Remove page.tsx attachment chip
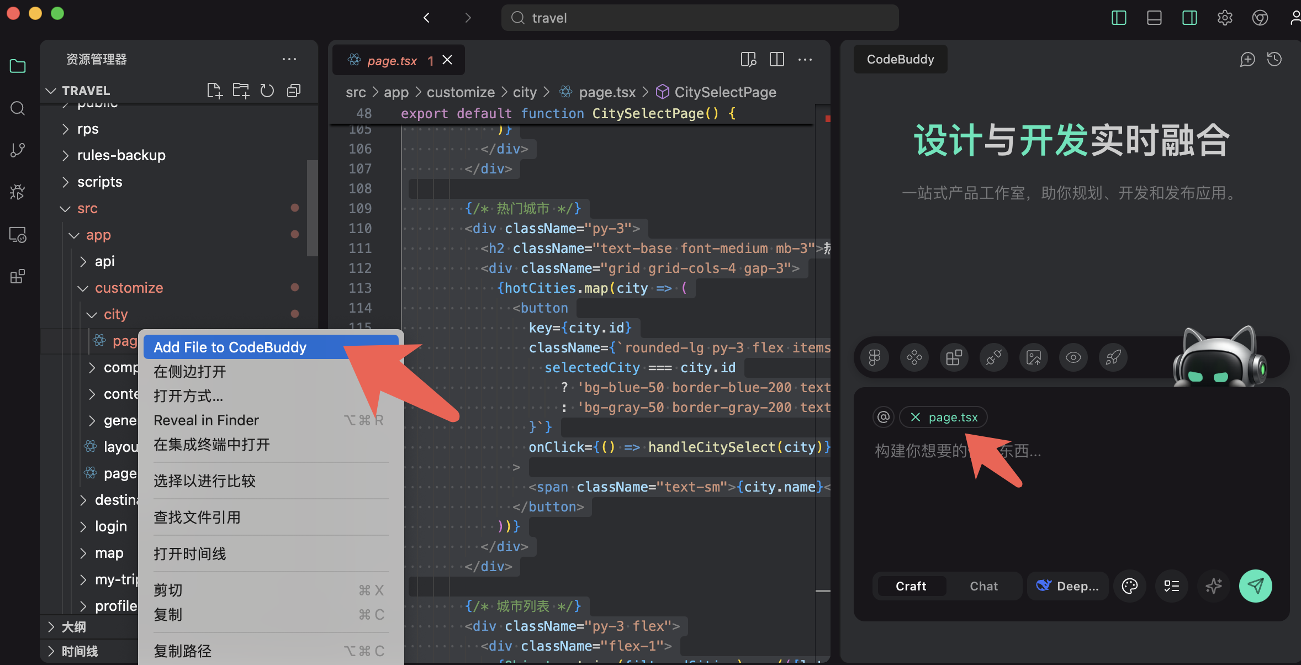The image size is (1301, 665). pos(915,417)
